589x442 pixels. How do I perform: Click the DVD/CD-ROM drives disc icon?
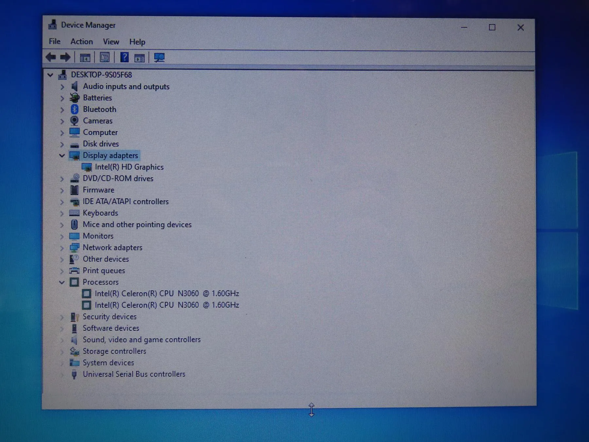point(75,178)
